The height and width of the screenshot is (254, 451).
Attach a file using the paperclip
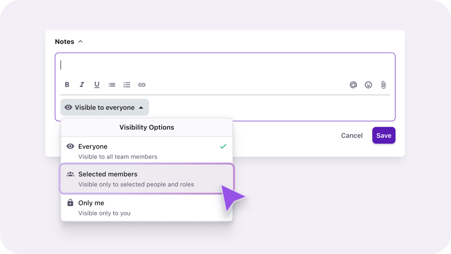[383, 85]
